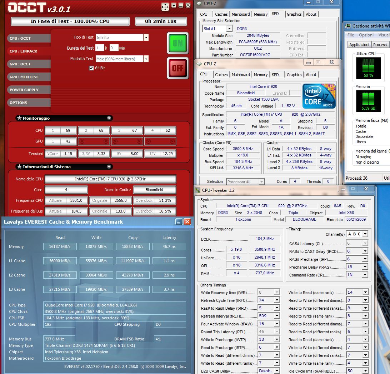
Task: Open the OCCT dropdown menu arrow icon in title bar
Action: (x=174, y=5)
